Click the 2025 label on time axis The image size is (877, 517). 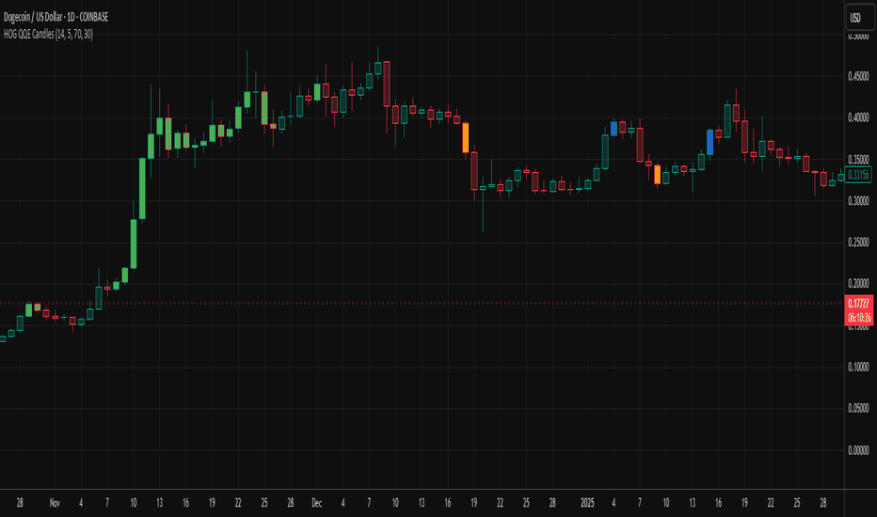[x=587, y=503]
